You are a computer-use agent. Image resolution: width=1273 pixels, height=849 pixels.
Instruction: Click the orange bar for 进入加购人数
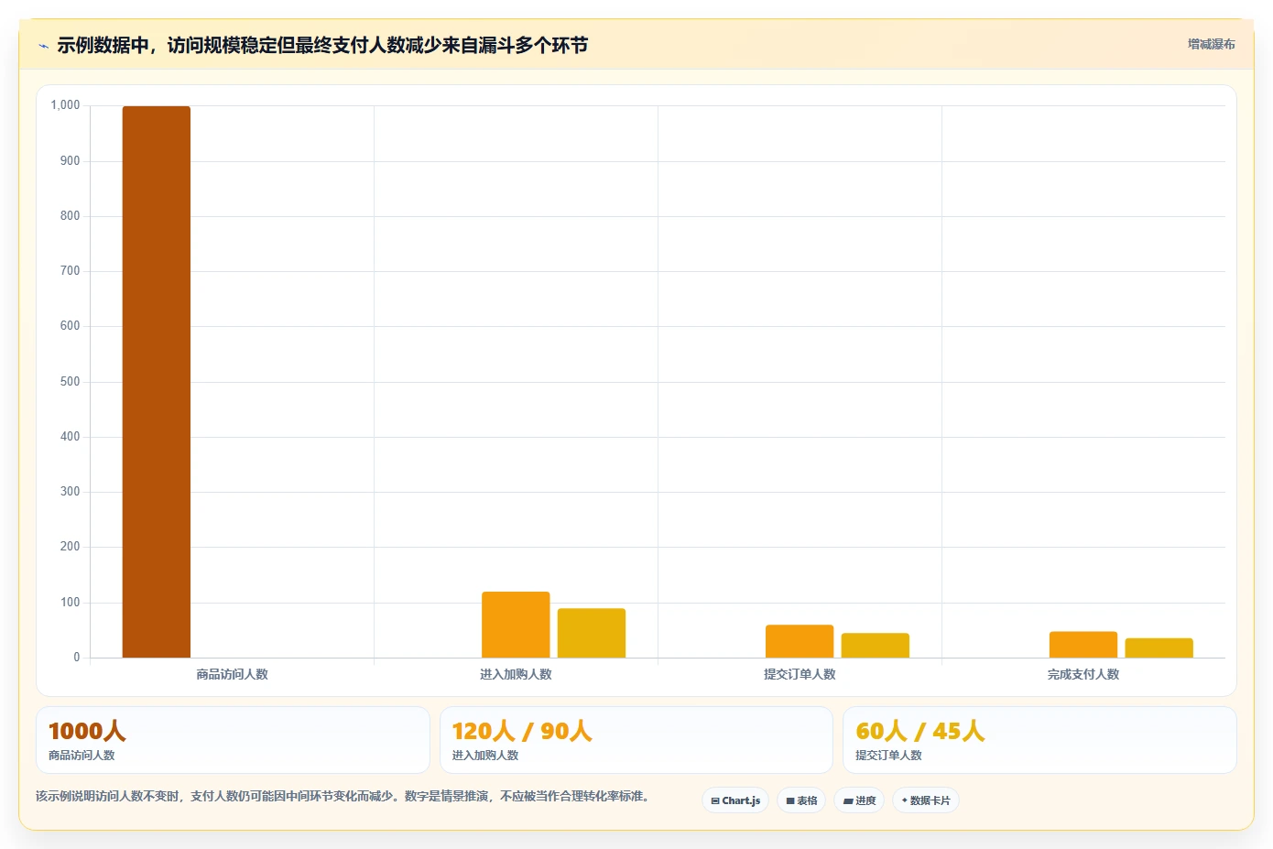(x=516, y=625)
